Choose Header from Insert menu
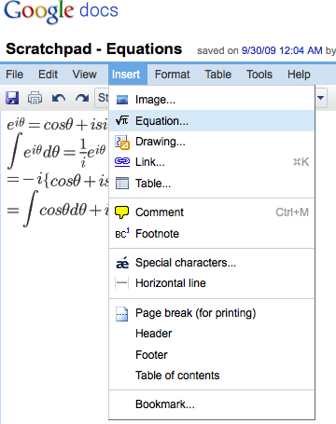 212,334
